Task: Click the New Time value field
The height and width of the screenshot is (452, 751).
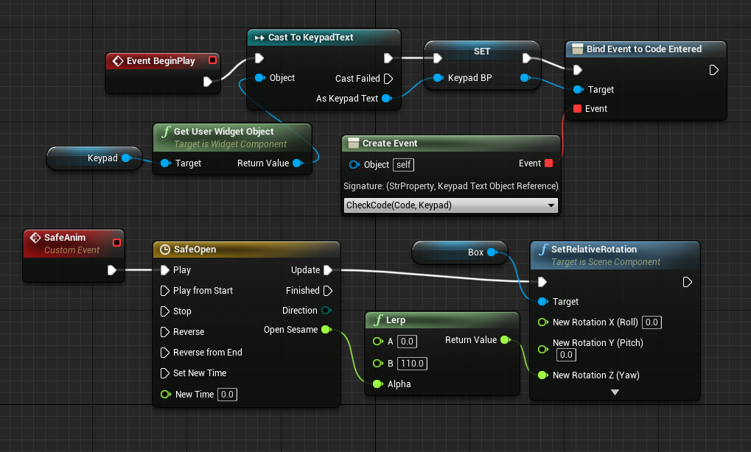Action: click(227, 395)
